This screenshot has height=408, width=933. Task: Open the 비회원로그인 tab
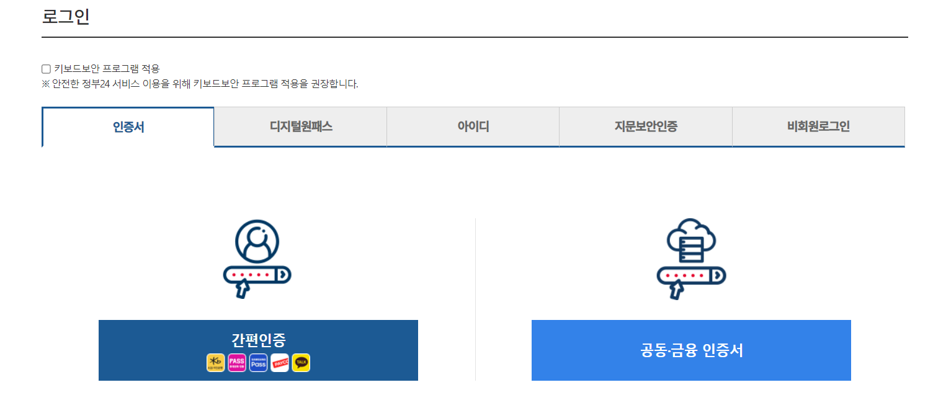819,127
